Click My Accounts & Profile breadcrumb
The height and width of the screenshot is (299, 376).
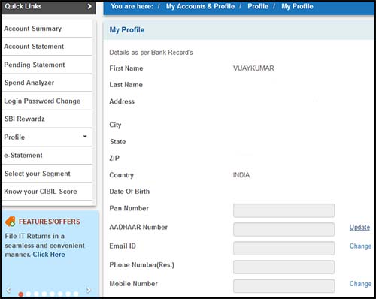200,6
